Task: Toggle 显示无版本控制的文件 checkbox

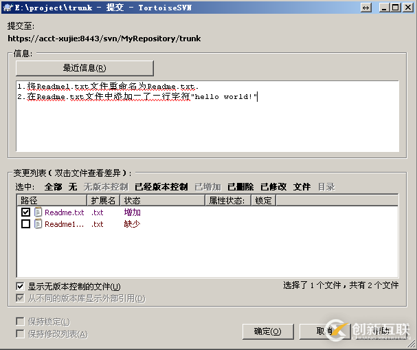Action: (x=20, y=286)
